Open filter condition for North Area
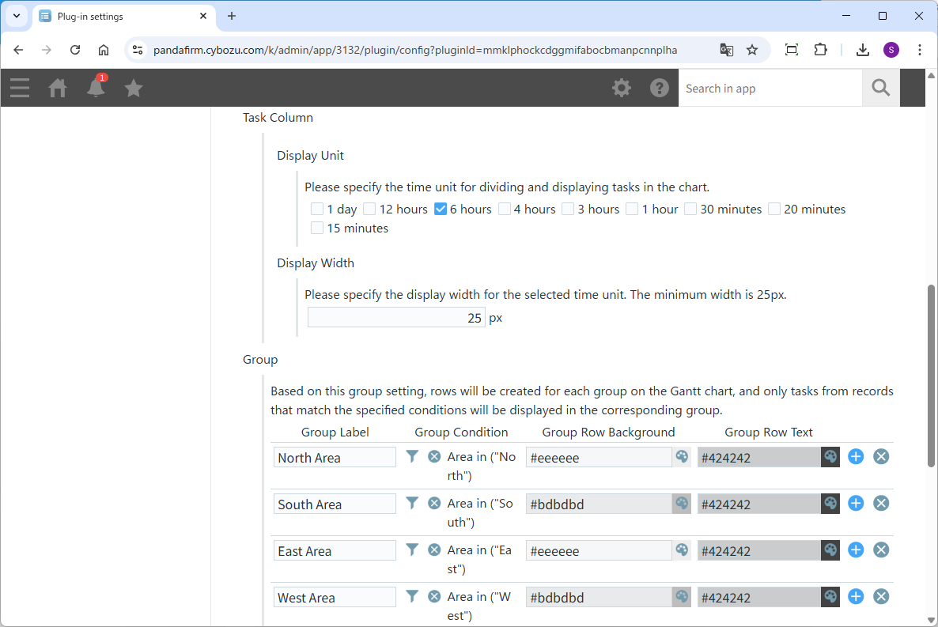The height and width of the screenshot is (627, 938). pyautogui.click(x=412, y=456)
